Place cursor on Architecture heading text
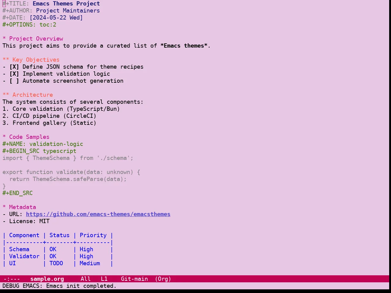 point(33,95)
